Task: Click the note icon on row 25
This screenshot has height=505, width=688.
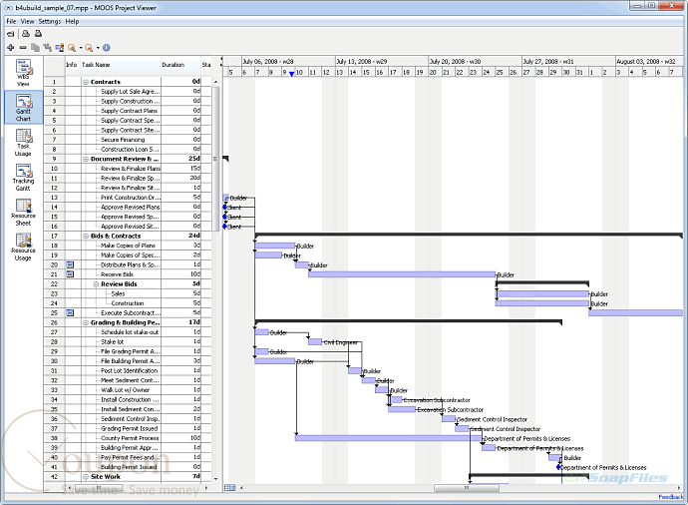Action: point(70,313)
